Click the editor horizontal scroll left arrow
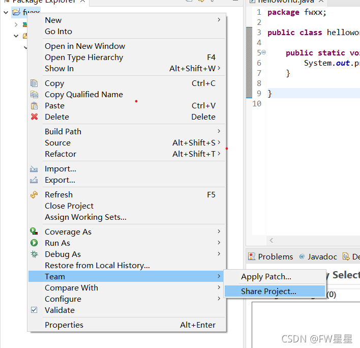 [272, 241]
